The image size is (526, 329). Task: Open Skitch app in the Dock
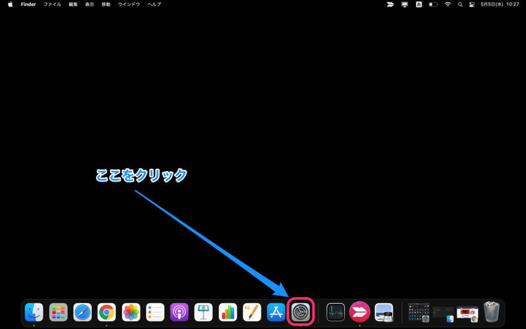(x=360, y=312)
